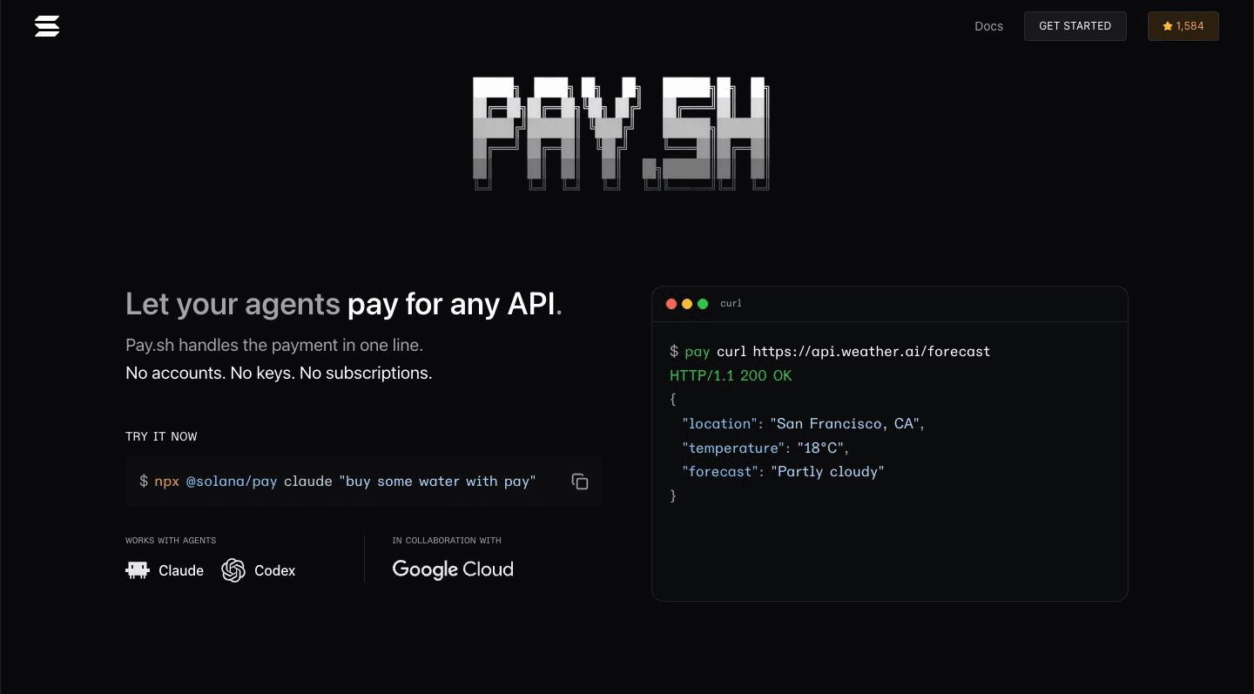Click "Pay.sh handles the payment in one line."
Viewport: 1254px width, 694px height.
click(x=274, y=345)
